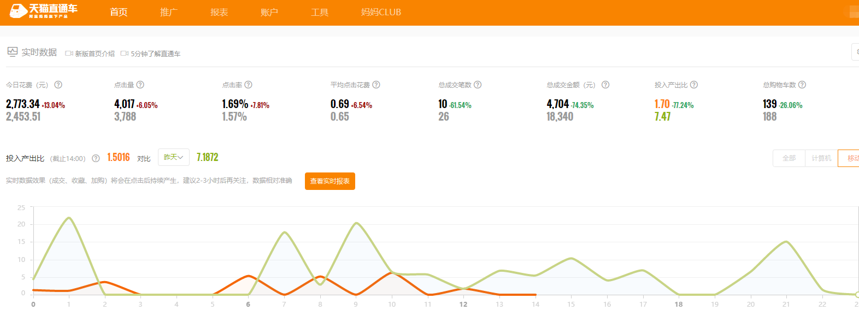This screenshot has height=316, width=859.
Task: Open the 工具 navigation tab
Action: (x=320, y=12)
